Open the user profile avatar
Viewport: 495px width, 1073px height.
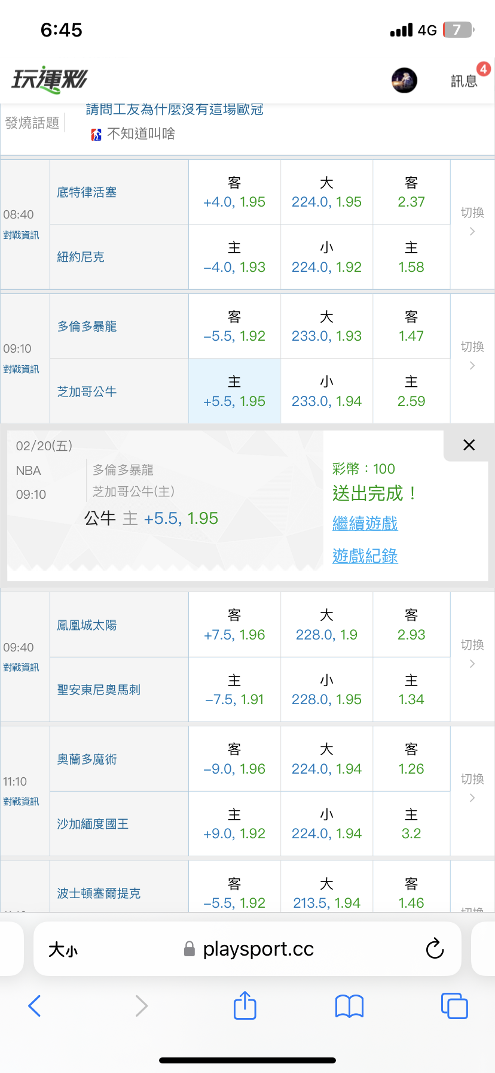click(404, 80)
